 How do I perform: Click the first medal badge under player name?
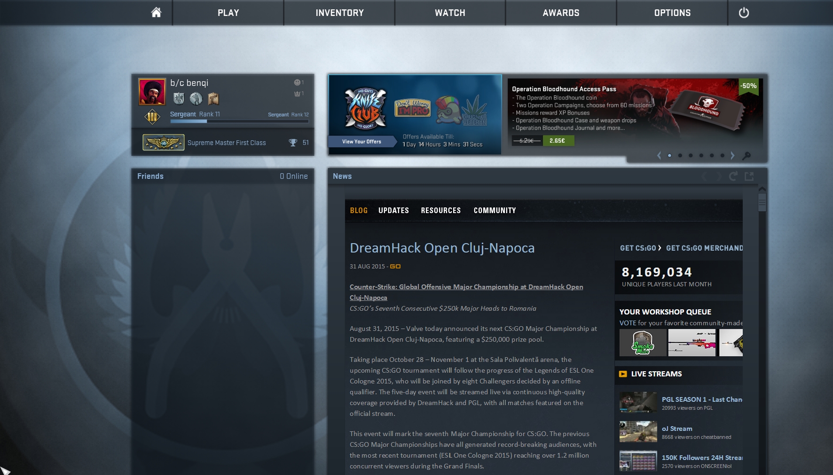tap(179, 99)
